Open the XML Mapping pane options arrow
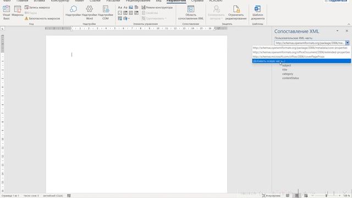 point(337,31)
